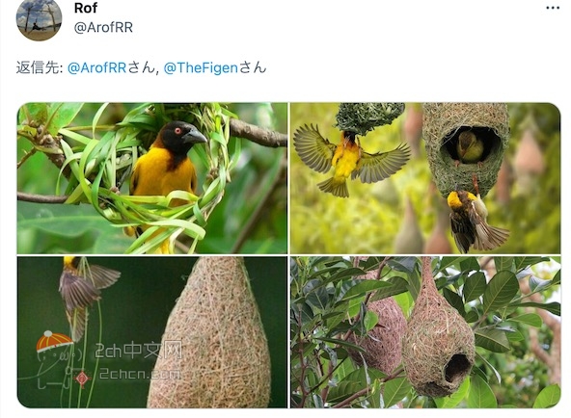Click the 2ch中文网 watermark text
The width and height of the screenshot is (571, 418).
138,350
